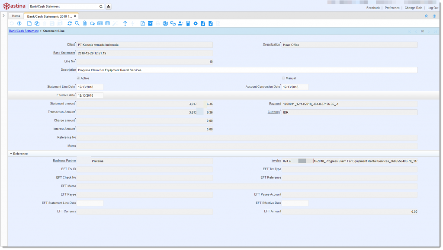Expand the left side panel arrow
This screenshot has width=443, height=250.
pos(3,16)
